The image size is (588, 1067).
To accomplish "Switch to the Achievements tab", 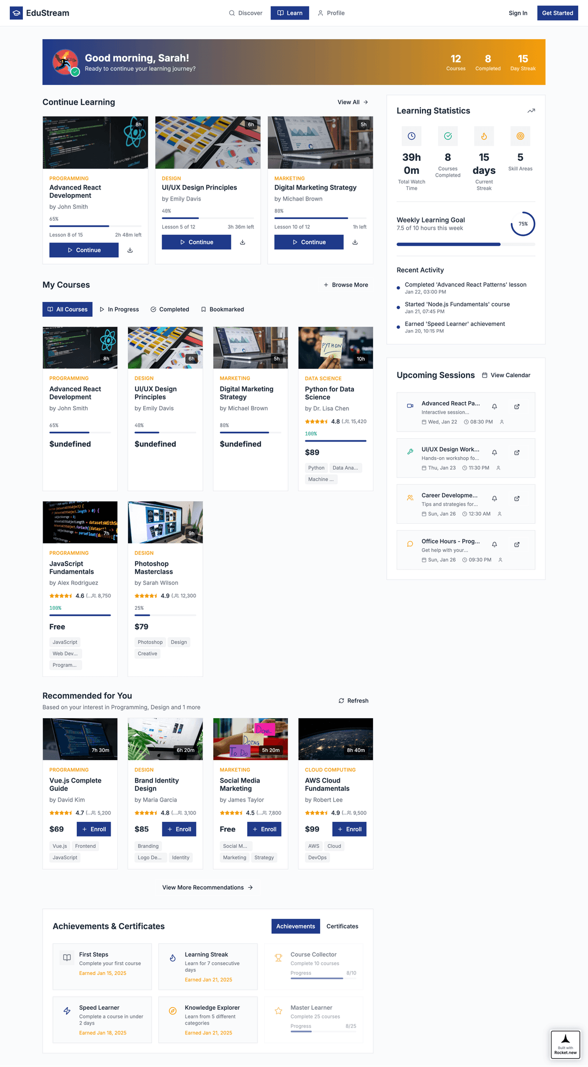I will [x=296, y=926].
